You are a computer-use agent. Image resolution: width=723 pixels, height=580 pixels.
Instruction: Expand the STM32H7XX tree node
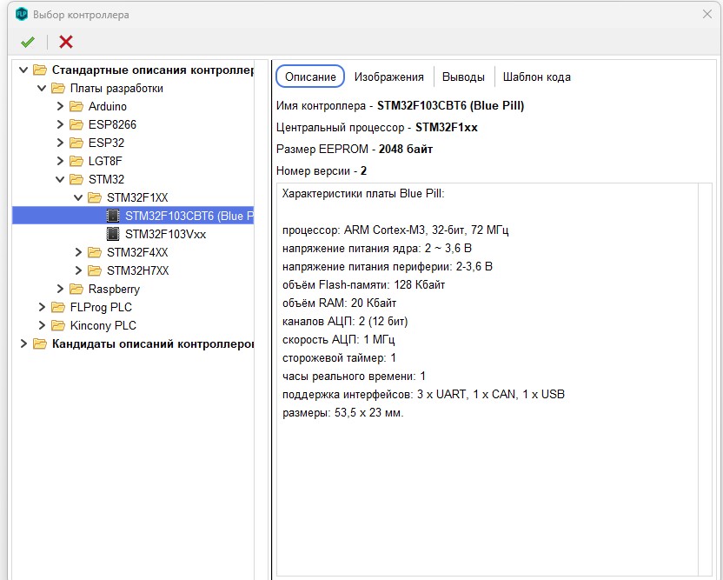pos(78,270)
